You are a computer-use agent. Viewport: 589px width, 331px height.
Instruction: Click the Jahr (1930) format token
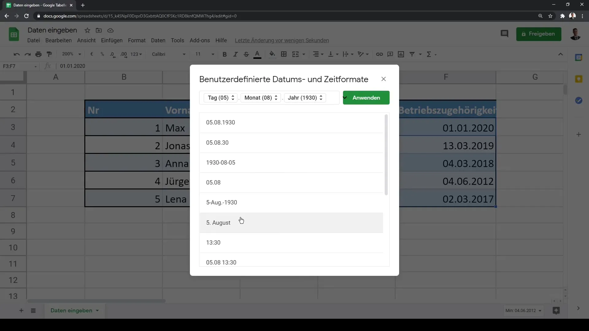click(305, 98)
